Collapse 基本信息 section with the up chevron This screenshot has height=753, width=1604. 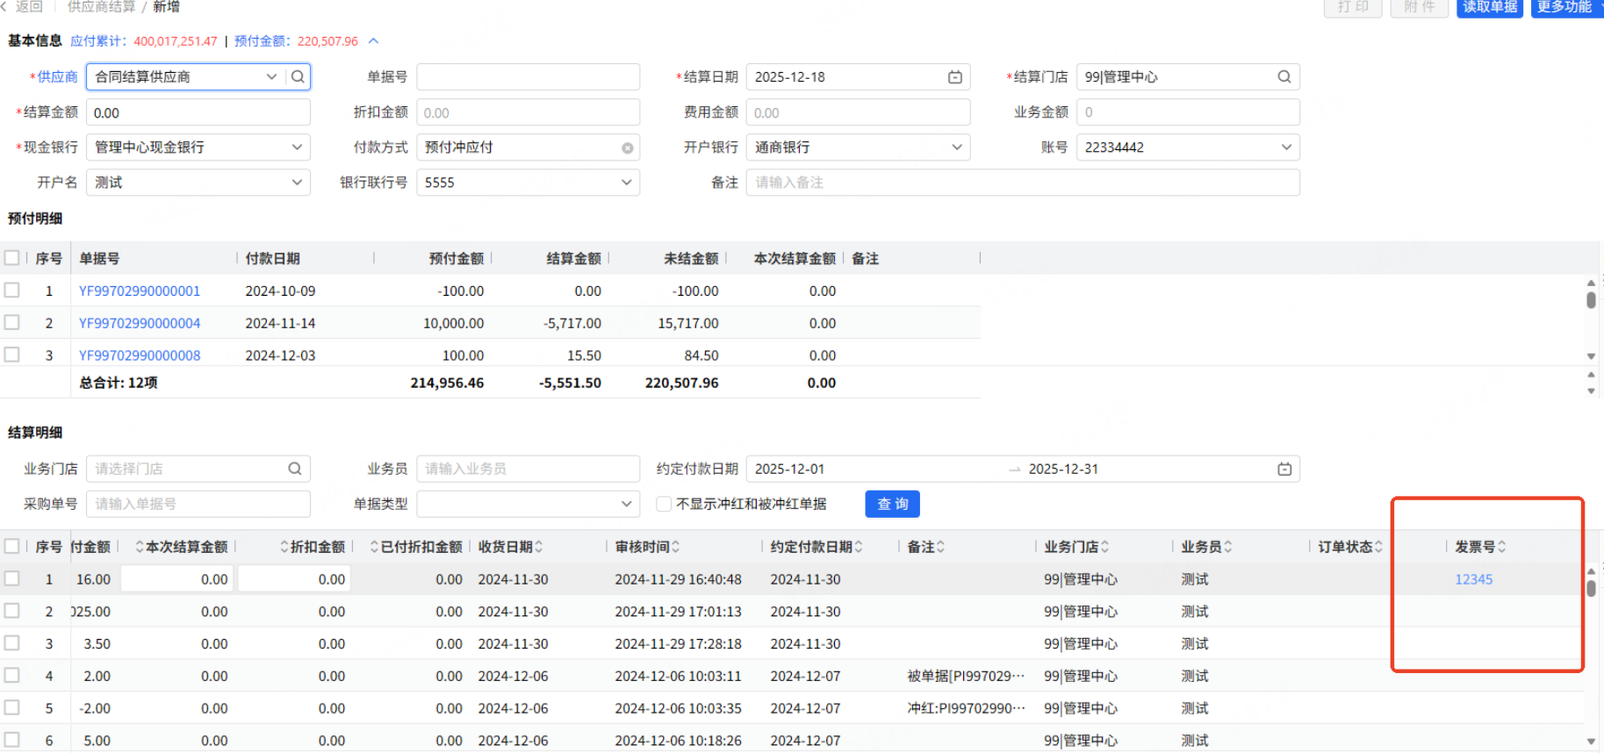pyautogui.click(x=374, y=41)
